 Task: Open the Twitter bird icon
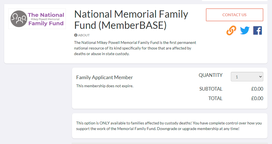click(x=245, y=30)
